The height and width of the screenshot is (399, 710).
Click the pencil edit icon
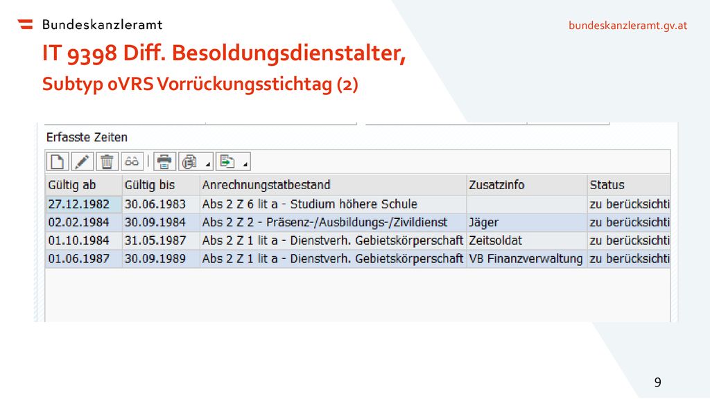coord(82,161)
